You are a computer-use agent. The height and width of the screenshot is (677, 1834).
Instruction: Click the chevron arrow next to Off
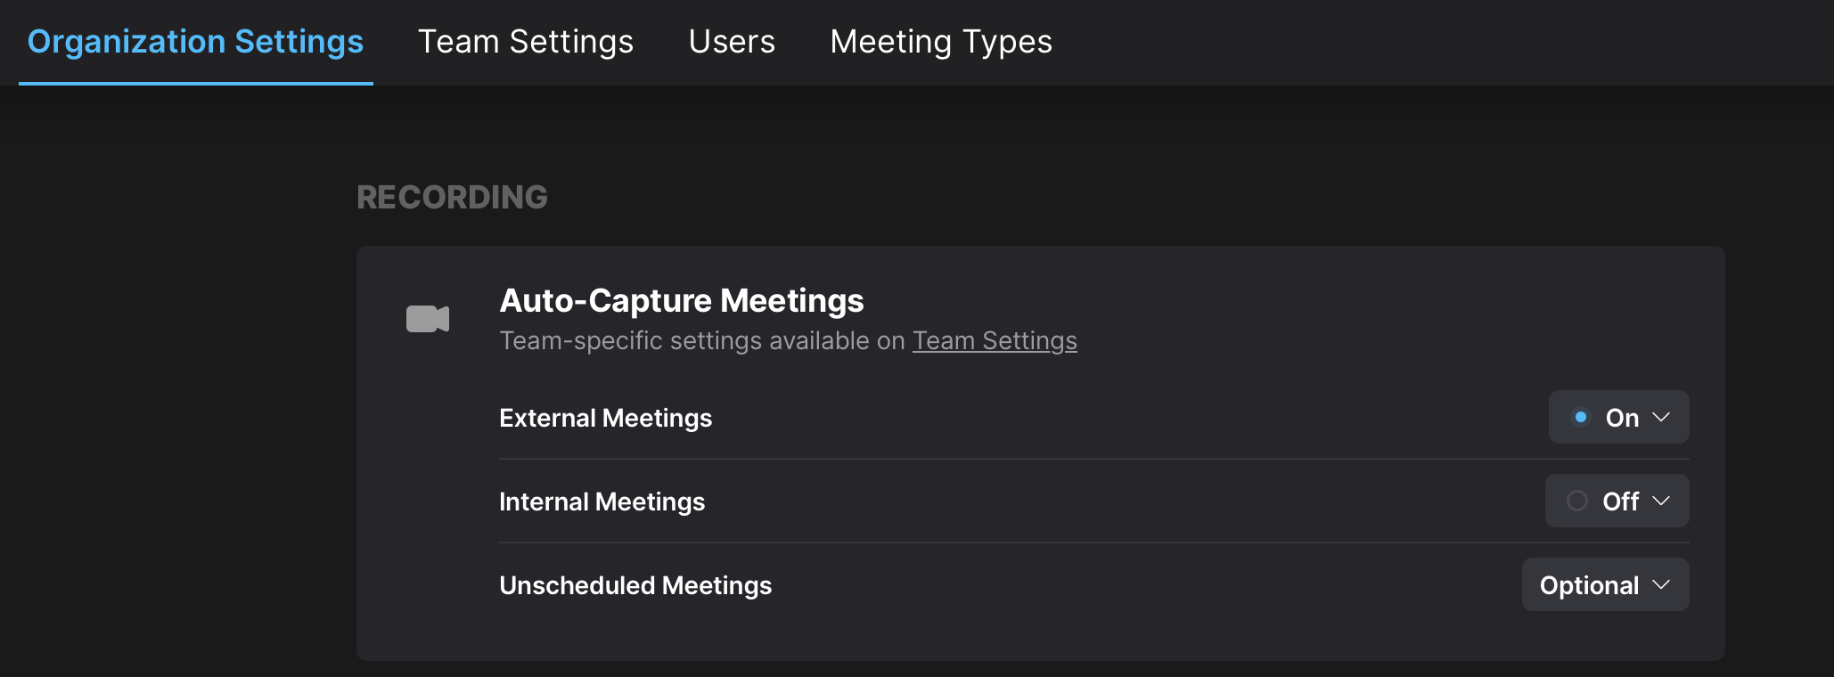tap(1661, 501)
